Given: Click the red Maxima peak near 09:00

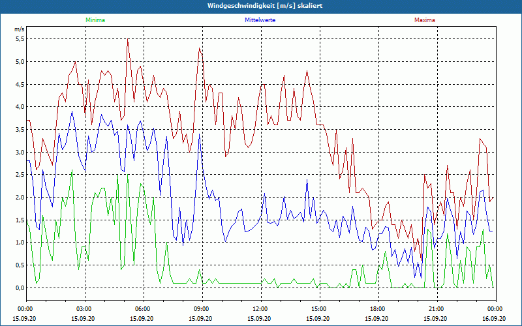Looking at the screenshot, I should (199, 48).
